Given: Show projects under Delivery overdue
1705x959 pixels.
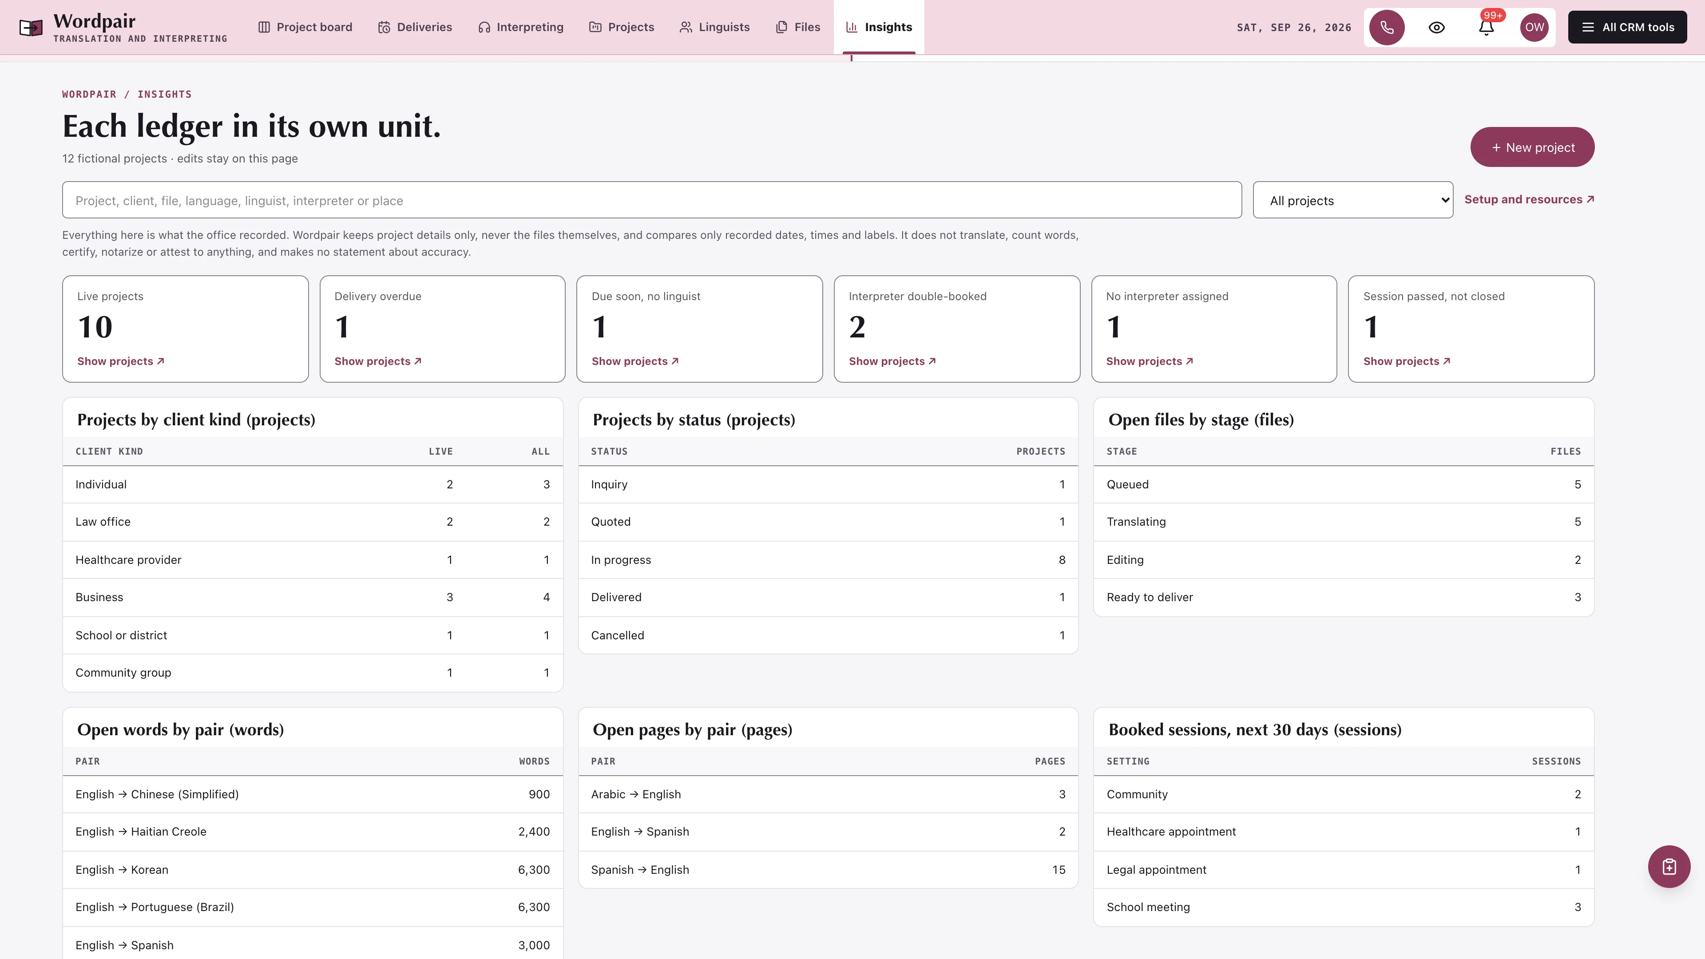Looking at the screenshot, I should click(x=378, y=361).
